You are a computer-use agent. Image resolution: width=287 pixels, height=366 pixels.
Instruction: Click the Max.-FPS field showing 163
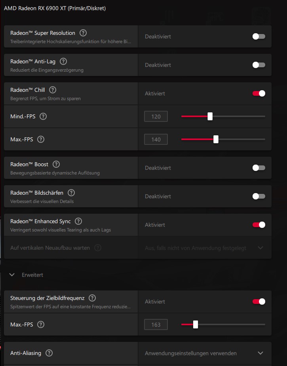coord(156,324)
